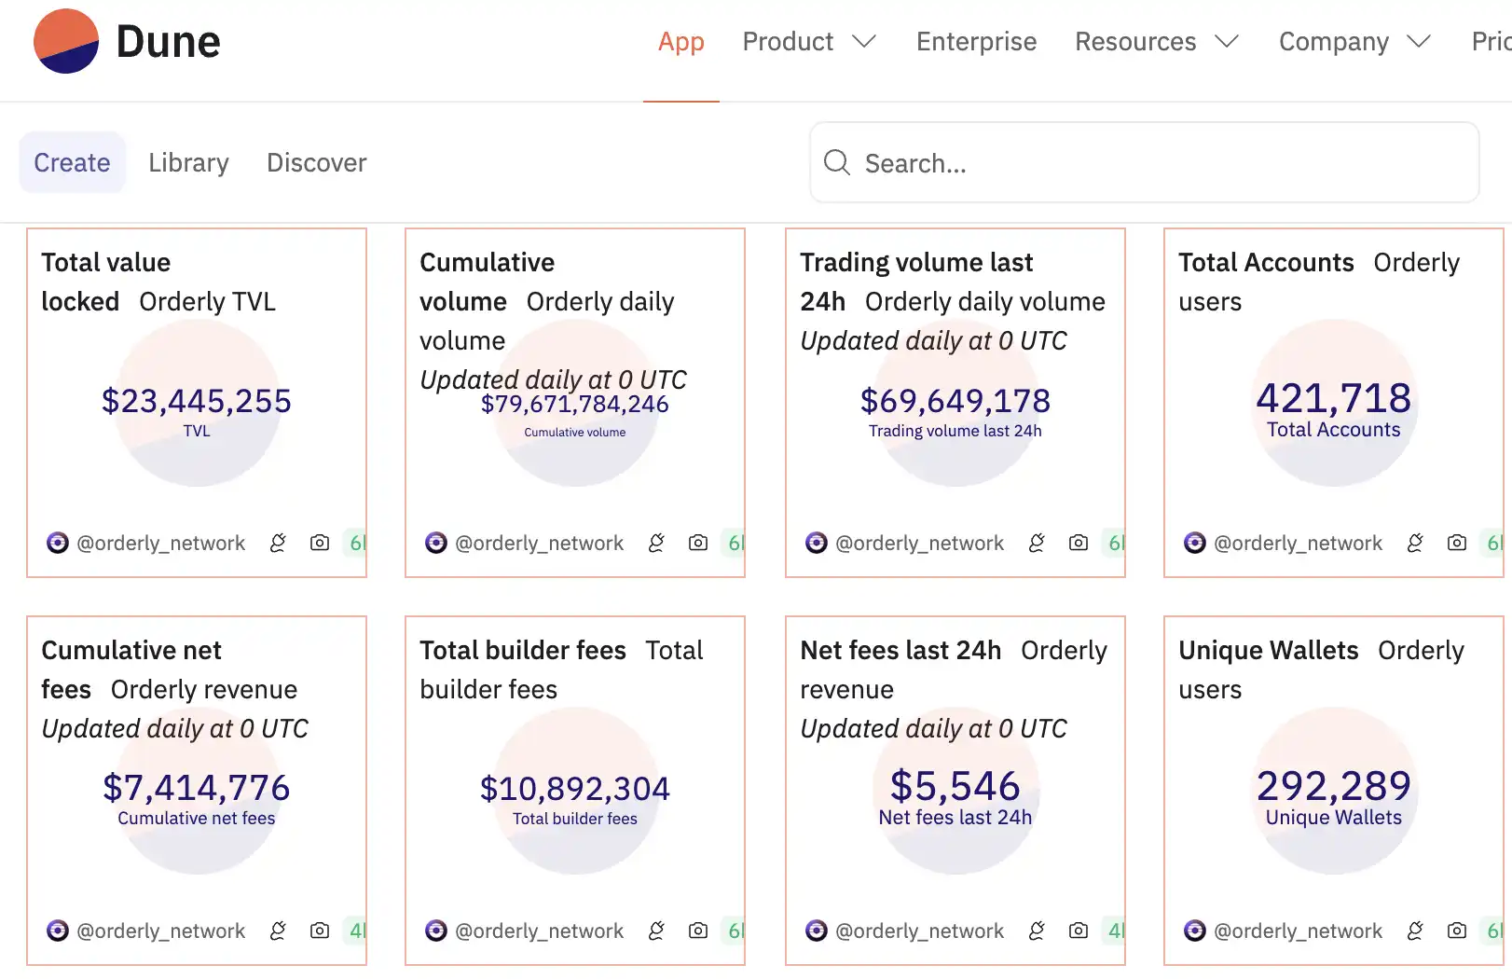This screenshot has height=979, width=1512.
Task: Click the camera icon on Total Accounts card
Action: pos(1457,543)
